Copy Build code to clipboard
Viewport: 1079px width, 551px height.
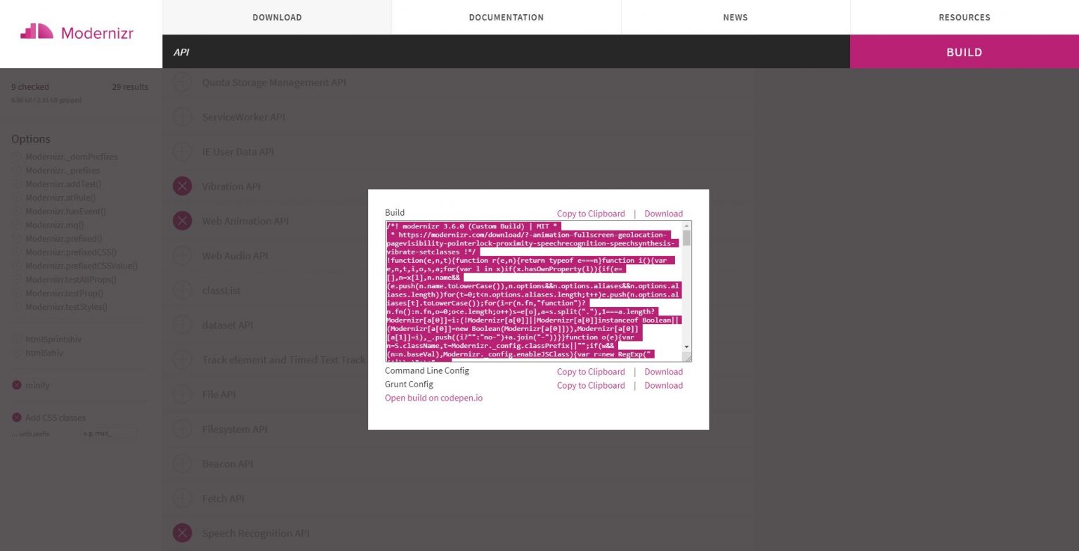(x=590, y=213)
